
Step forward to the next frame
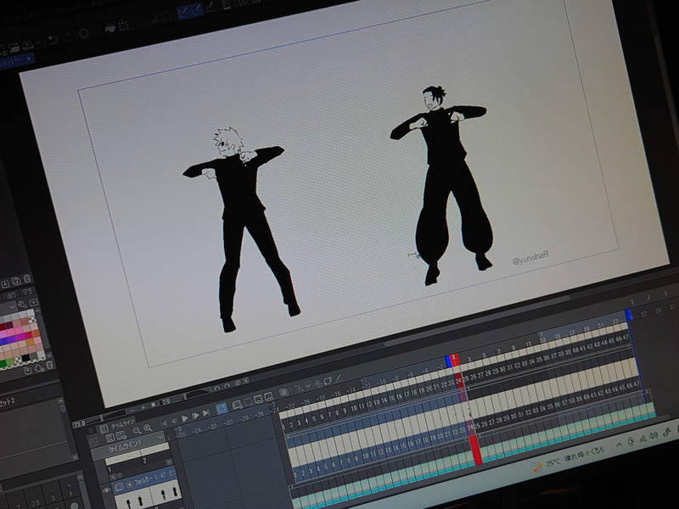(x=195, y=417)
